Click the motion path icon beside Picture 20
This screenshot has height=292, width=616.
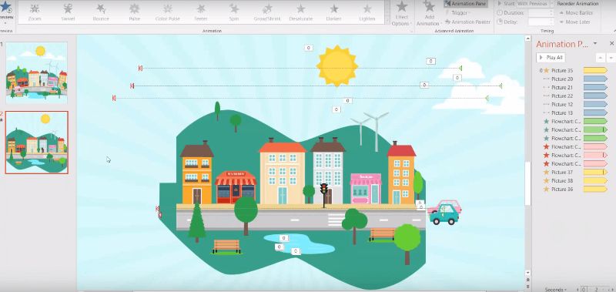pos(546,79)
